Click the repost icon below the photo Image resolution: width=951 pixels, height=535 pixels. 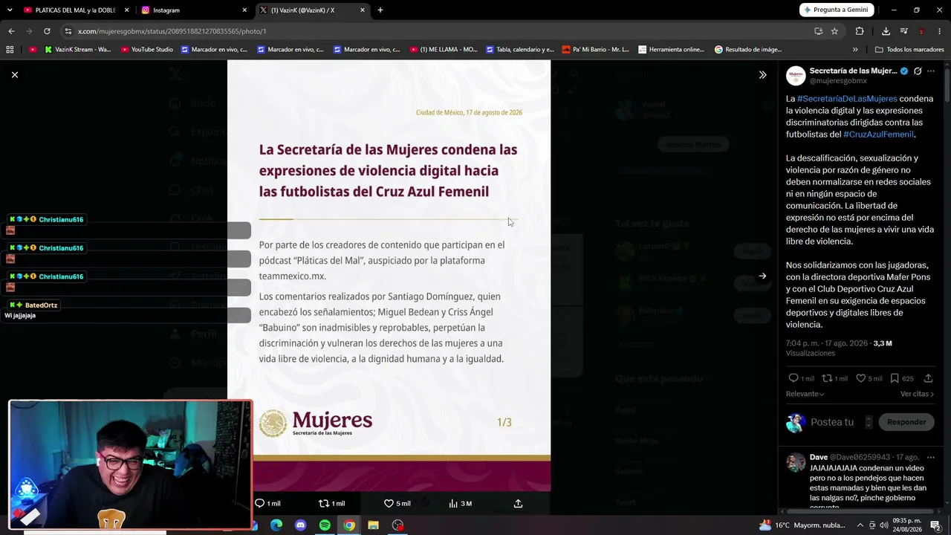point(323,503)
